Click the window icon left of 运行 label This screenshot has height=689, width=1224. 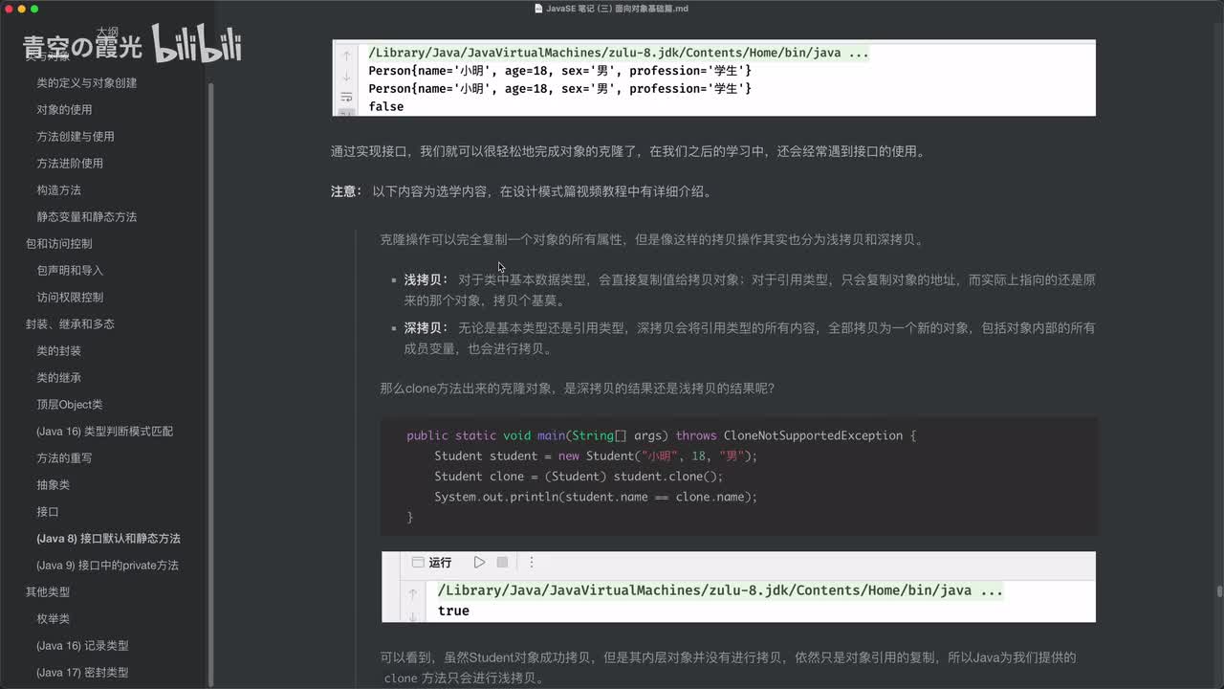coord(417,563)
